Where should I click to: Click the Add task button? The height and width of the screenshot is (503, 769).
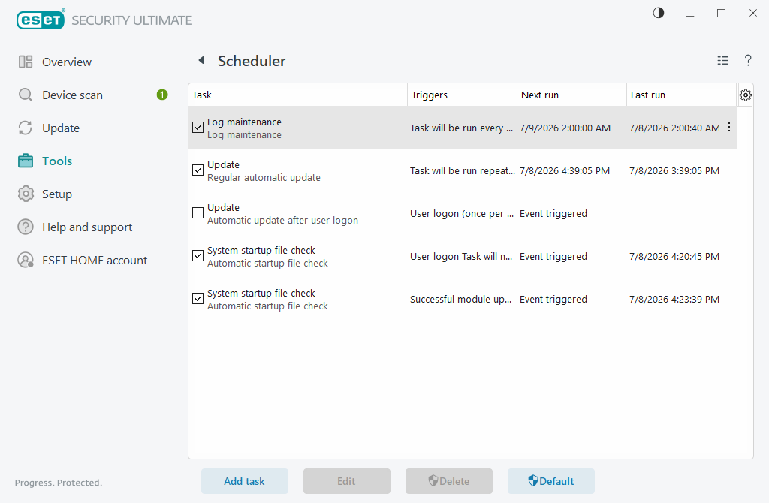pos(244,481)
